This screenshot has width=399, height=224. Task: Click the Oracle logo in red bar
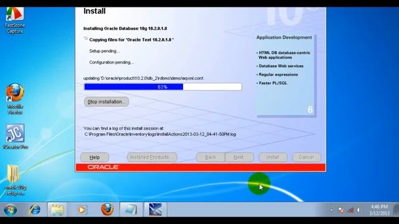pyautogui.click(x=103, y=167)
